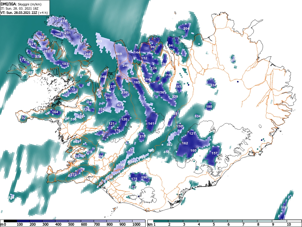Click the 152 visibility value
This screenshot has width=302, height=227.
[x=144, y=58]
